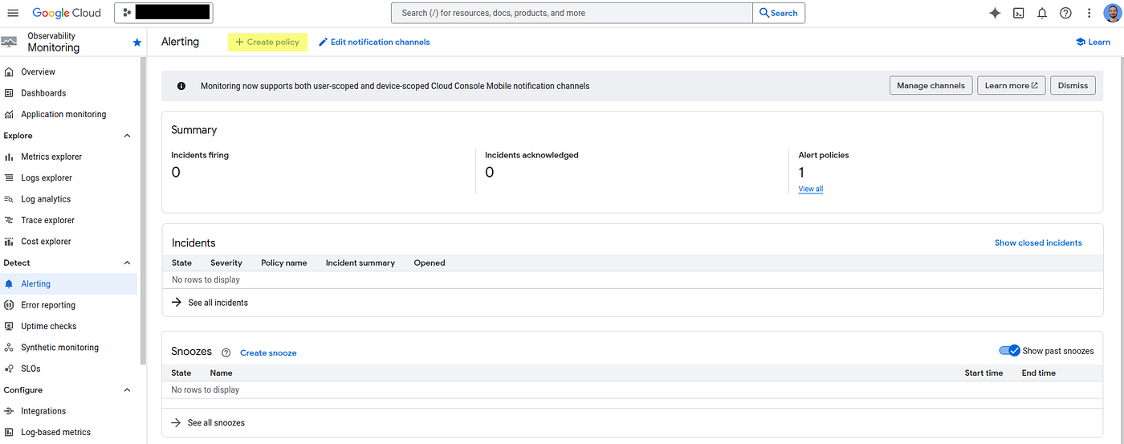The height and width of the screenshot is (444, 1124).
Task: Click the Policy name column header
Action: point(284,263)
